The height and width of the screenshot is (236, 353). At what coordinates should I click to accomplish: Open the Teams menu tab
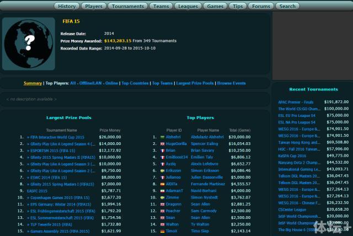161,6
